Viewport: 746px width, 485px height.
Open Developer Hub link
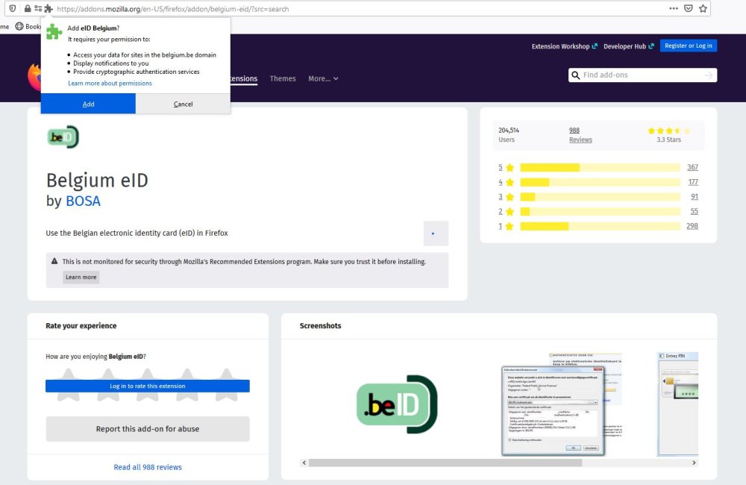(x=628, y=46)
